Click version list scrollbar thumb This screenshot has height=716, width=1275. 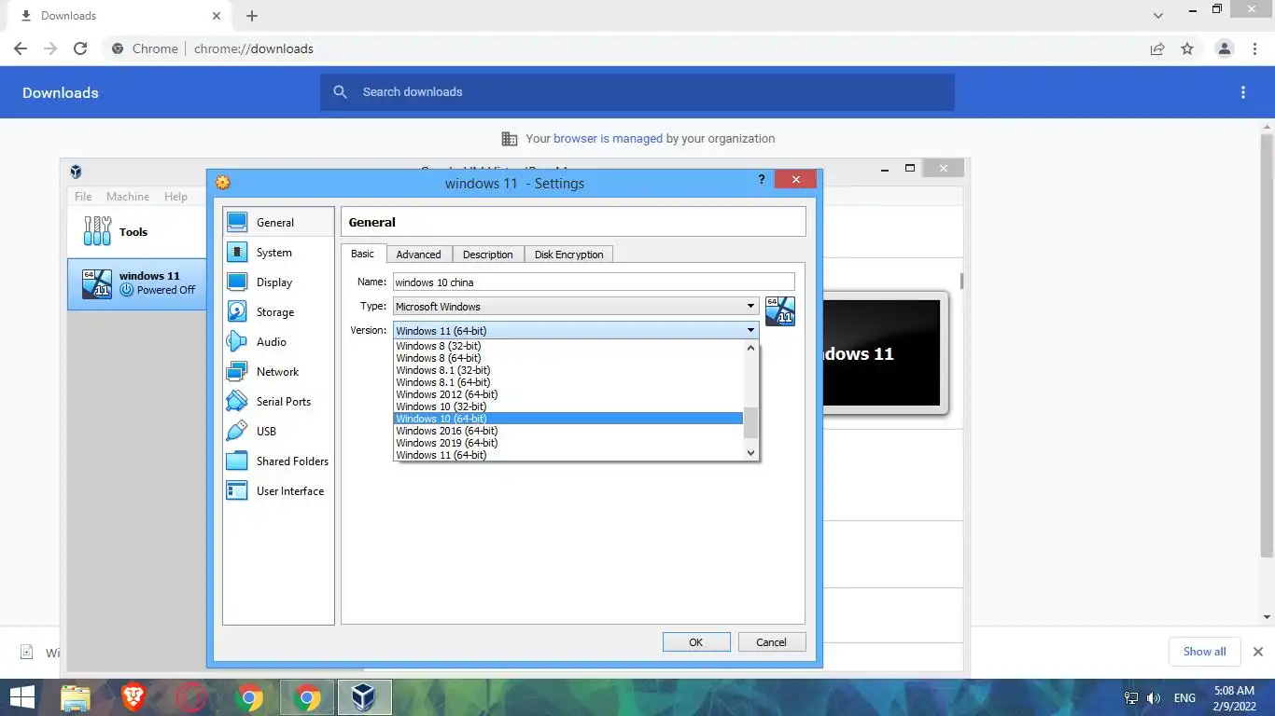pyautogui.click(x=750, y=423)
